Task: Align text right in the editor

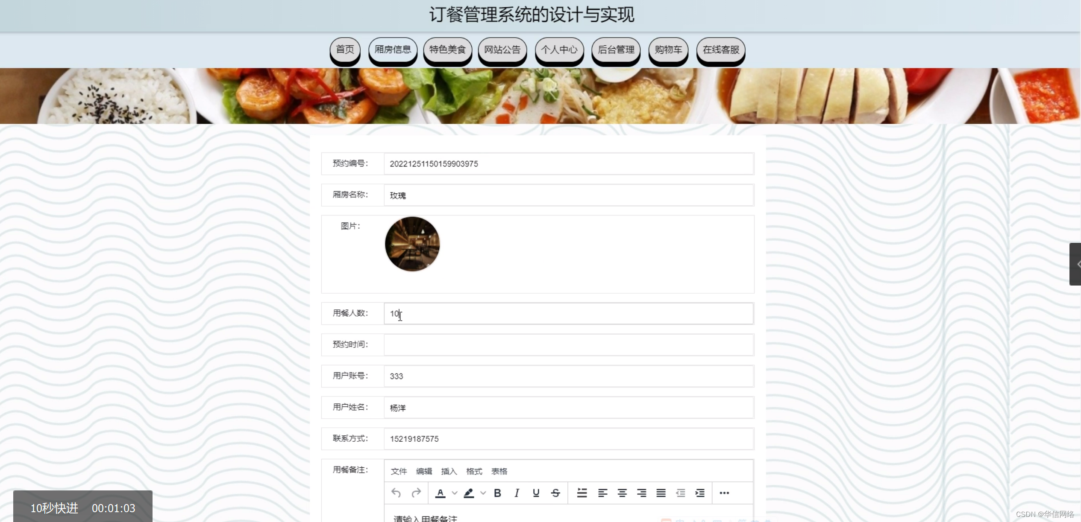Action: (x=641, y=493)
